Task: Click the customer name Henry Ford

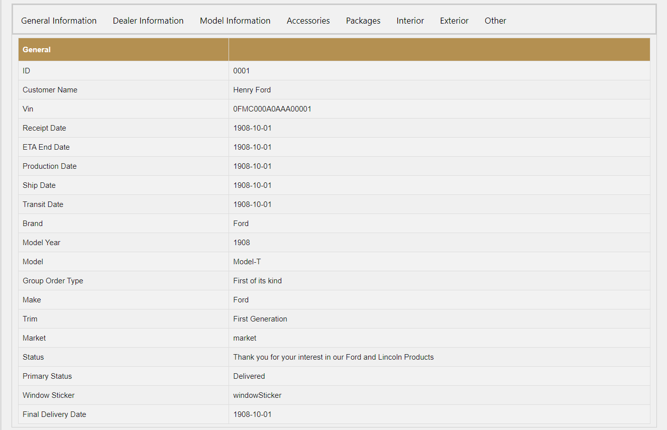Action: (252, 90)
